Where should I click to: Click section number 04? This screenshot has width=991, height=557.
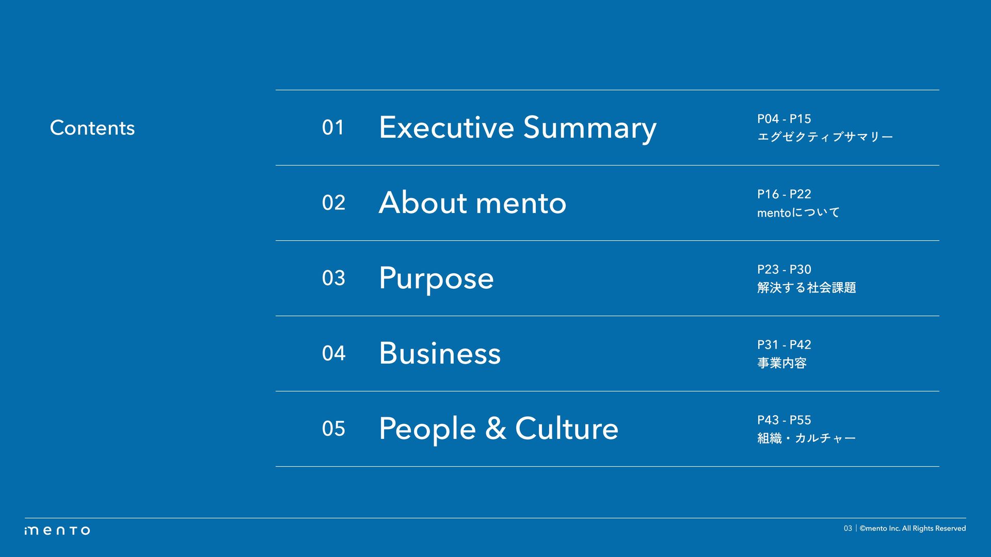point(333,353)
